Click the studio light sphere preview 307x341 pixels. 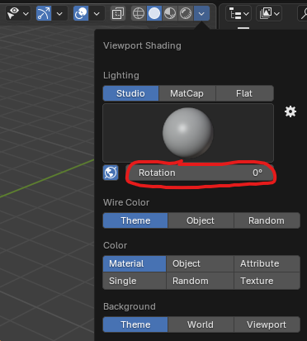pos(188,132)
